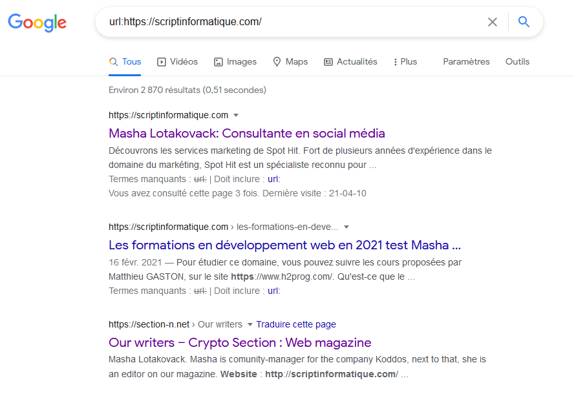Click the Vidéos play icon

[162, 62]
